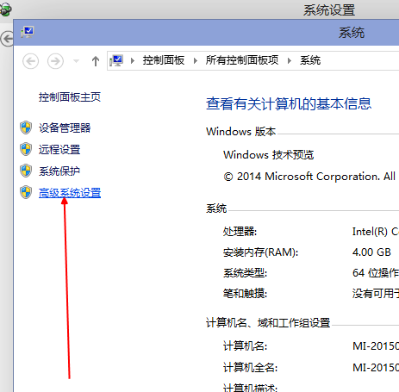Expand the chevron before 控制面板 breadcrumb

click(x=133, y=60)
